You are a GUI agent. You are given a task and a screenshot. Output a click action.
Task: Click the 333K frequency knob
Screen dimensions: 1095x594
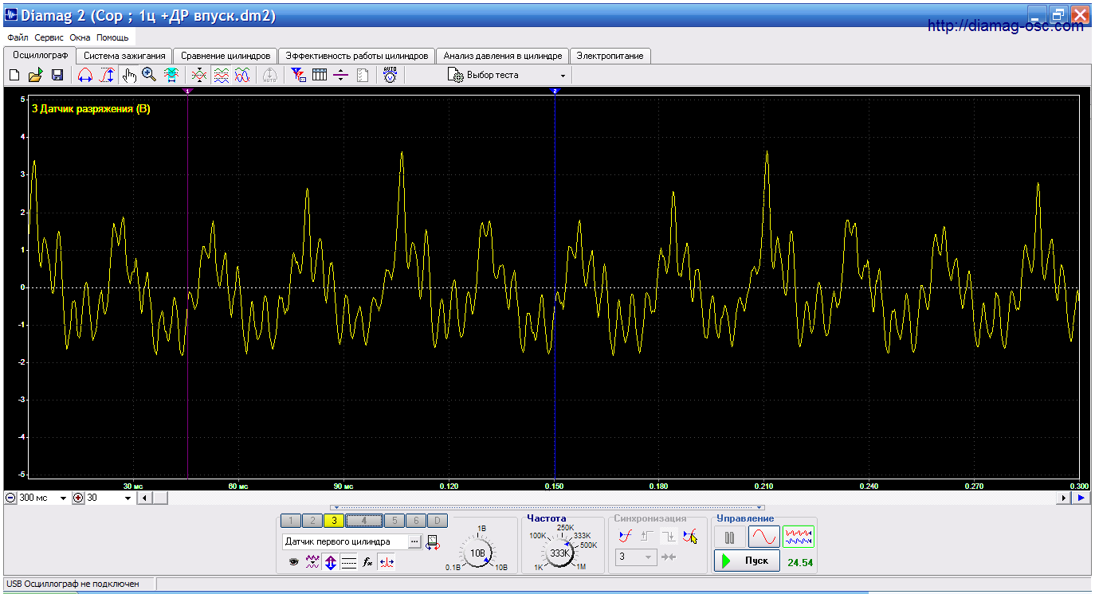coord(560,552)
